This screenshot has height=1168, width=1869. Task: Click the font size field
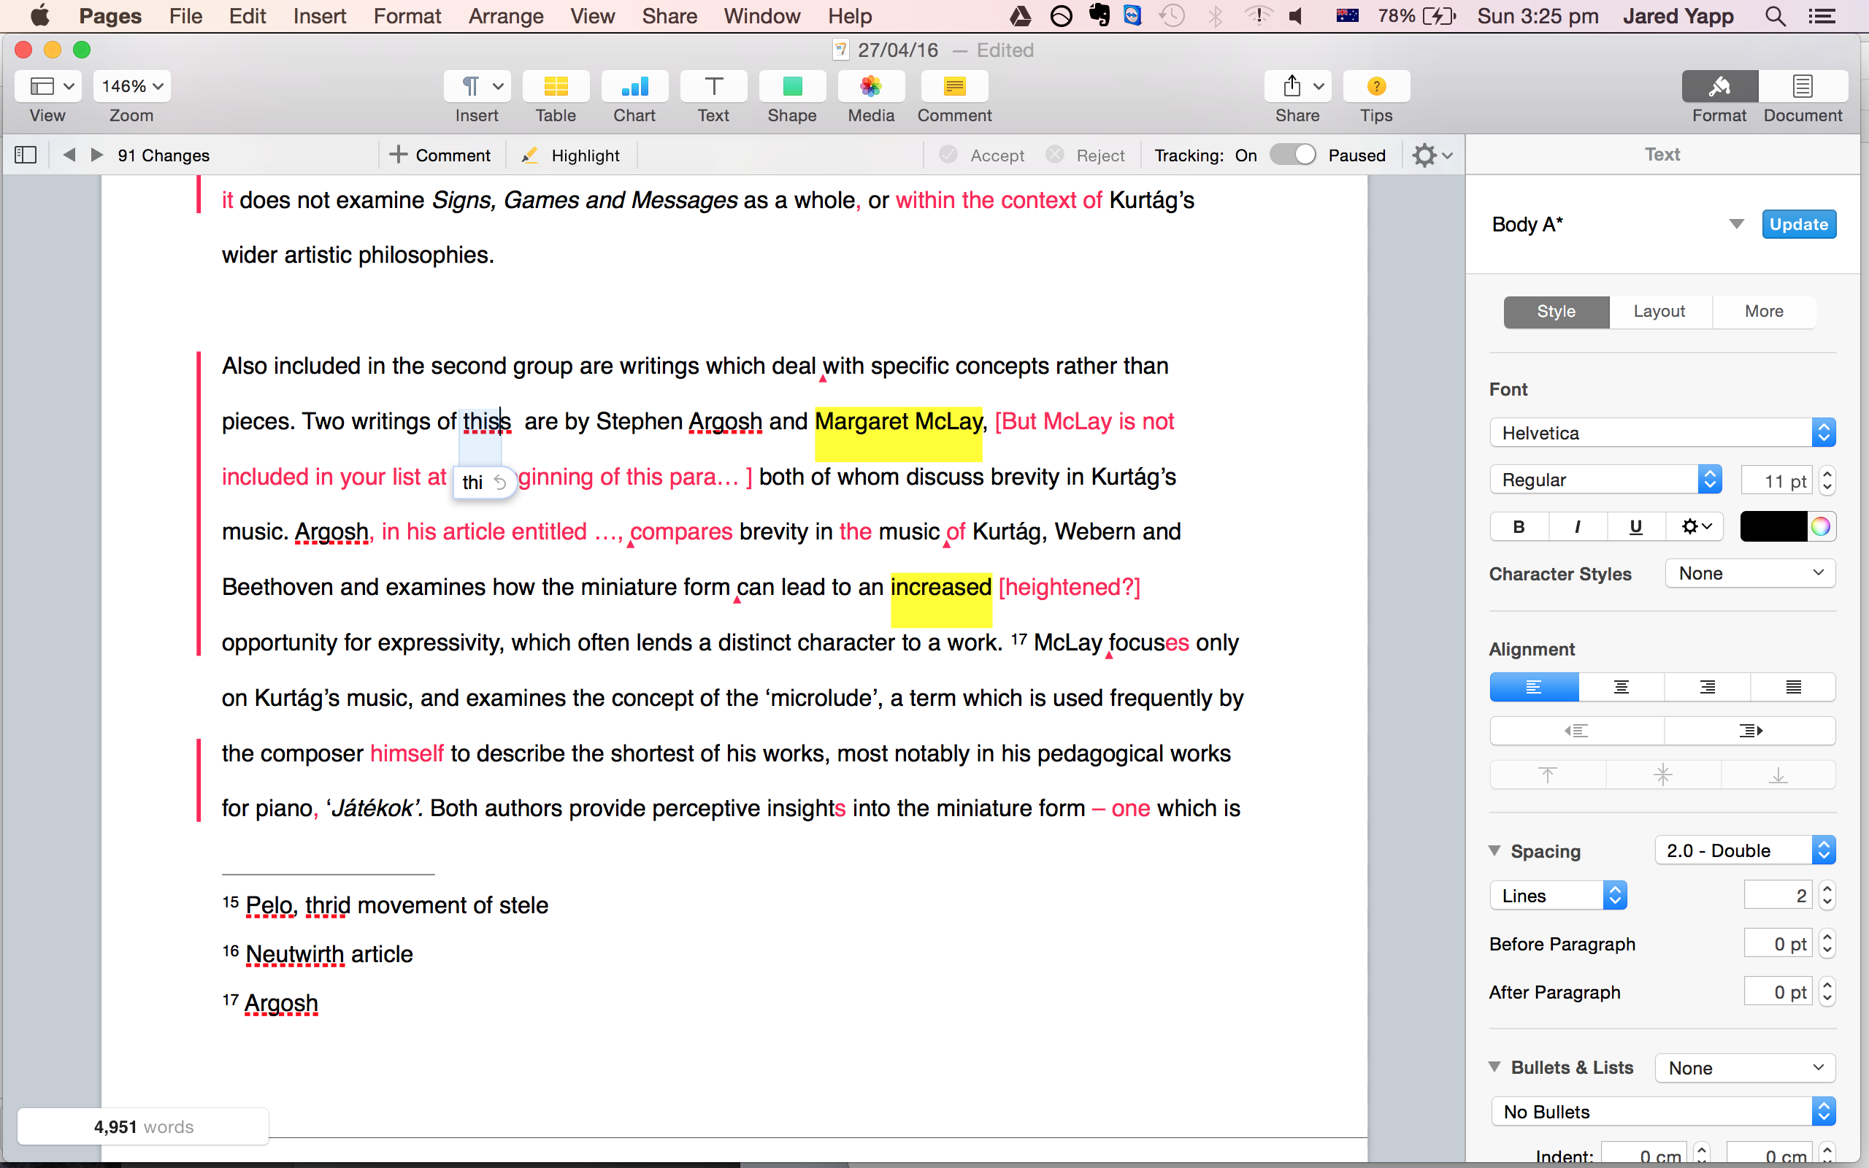1776,480
